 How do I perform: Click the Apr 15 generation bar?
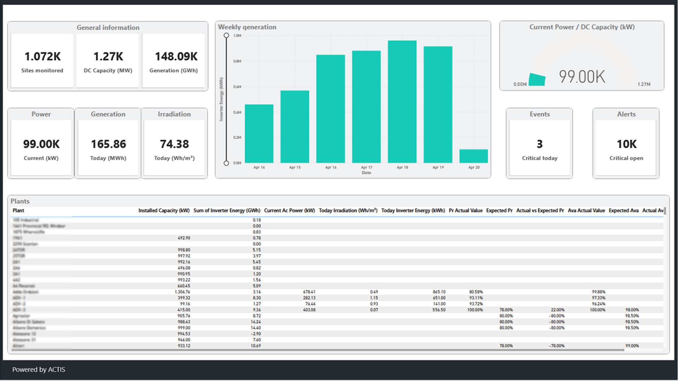point(295,127)
